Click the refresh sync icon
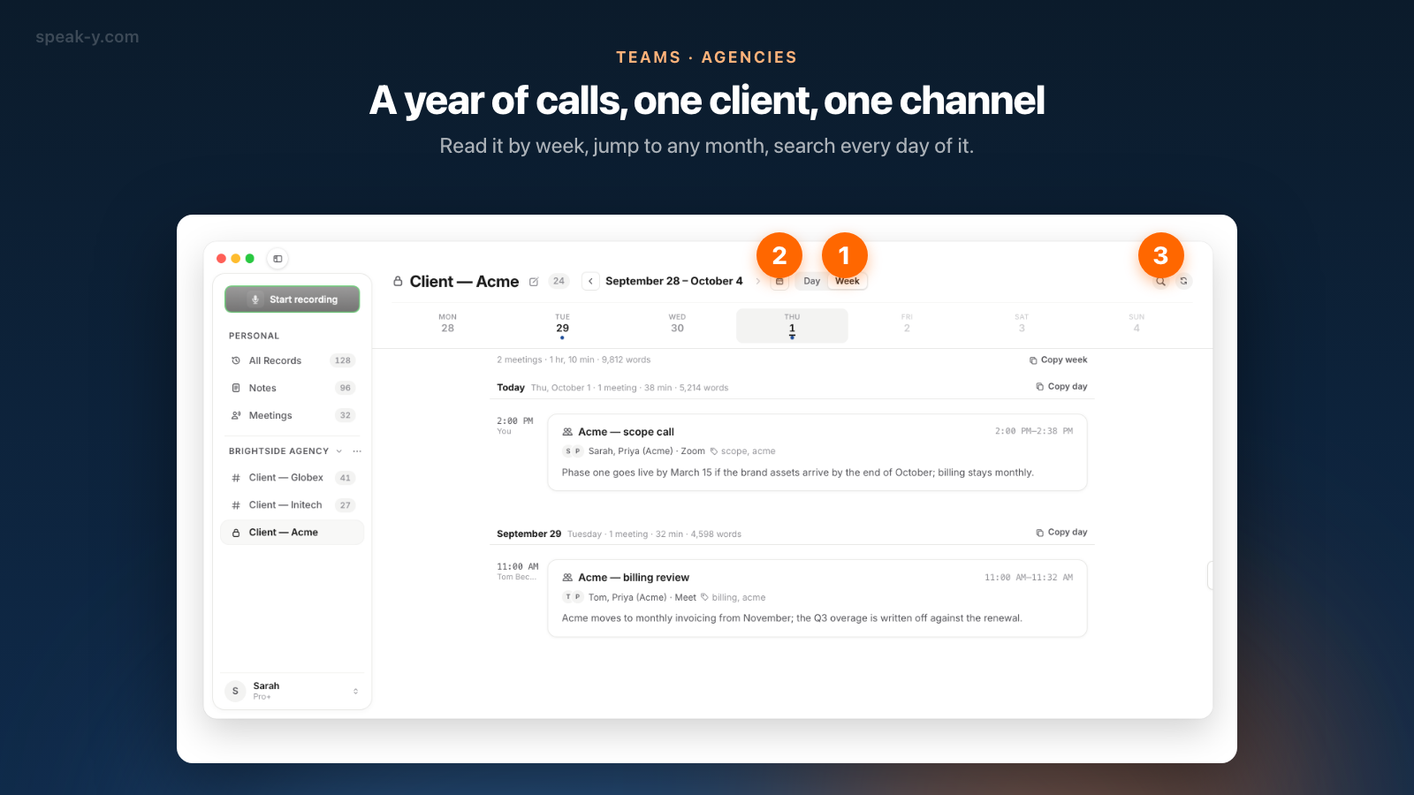 tap(1183, 281)
